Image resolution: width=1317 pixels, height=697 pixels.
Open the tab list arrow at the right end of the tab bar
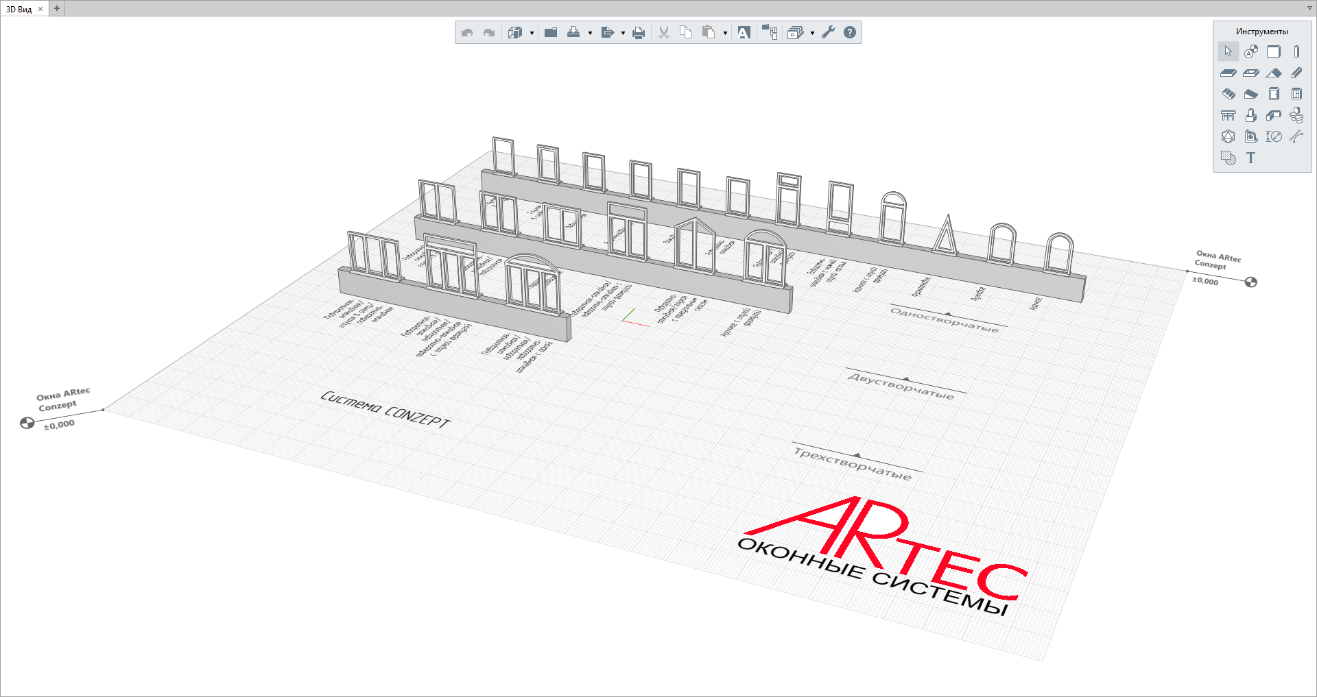pyautogui.click(x=1309, y=8)
